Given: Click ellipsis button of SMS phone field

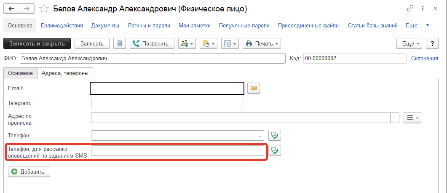Looking at the screenshot, I should tap(259, 151).
